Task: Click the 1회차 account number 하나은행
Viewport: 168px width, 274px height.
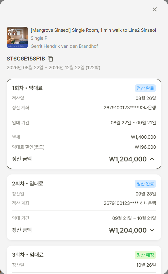Action: coord(130,108)
